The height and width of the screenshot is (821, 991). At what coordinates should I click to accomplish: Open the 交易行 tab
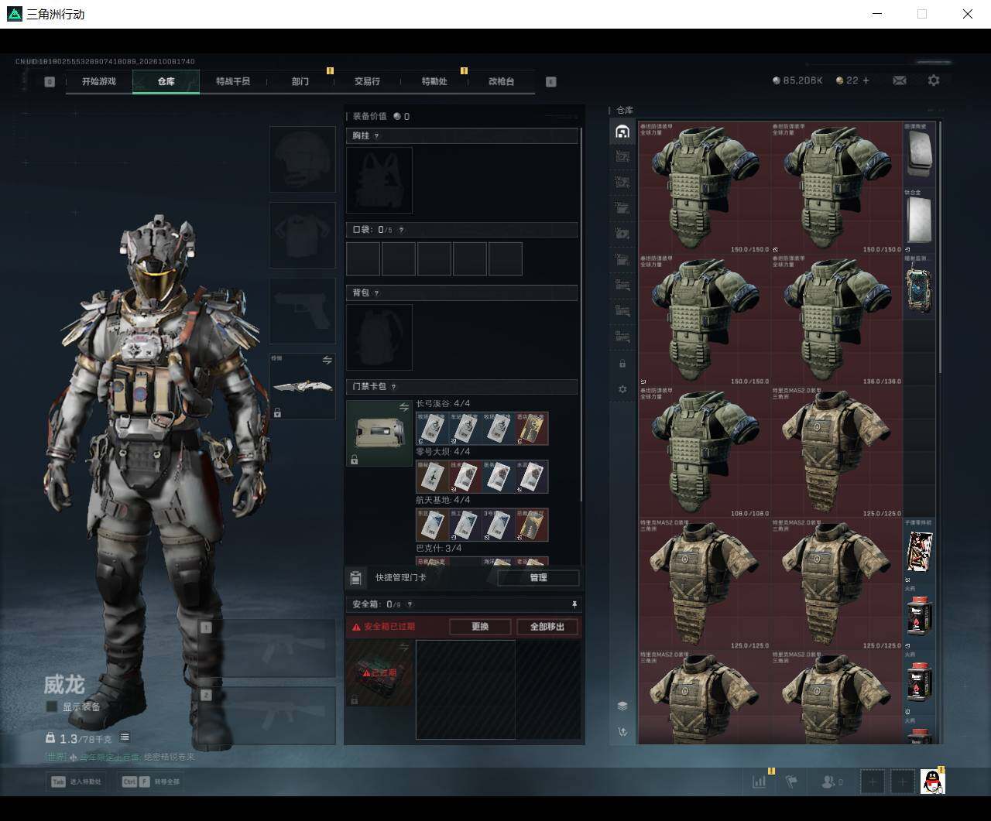pos(367,81)
